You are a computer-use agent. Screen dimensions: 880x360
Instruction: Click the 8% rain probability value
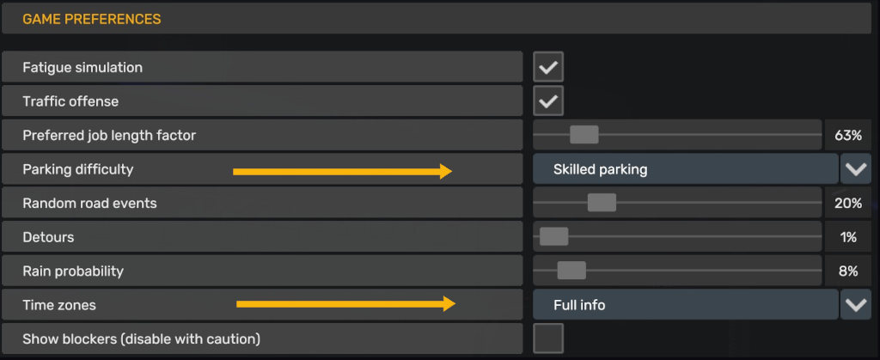pos(847,271)
